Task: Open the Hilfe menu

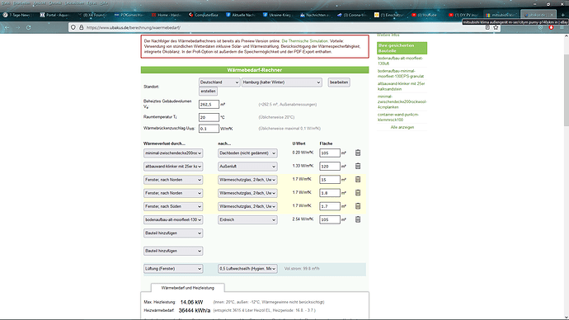Action: pos(104,3)
